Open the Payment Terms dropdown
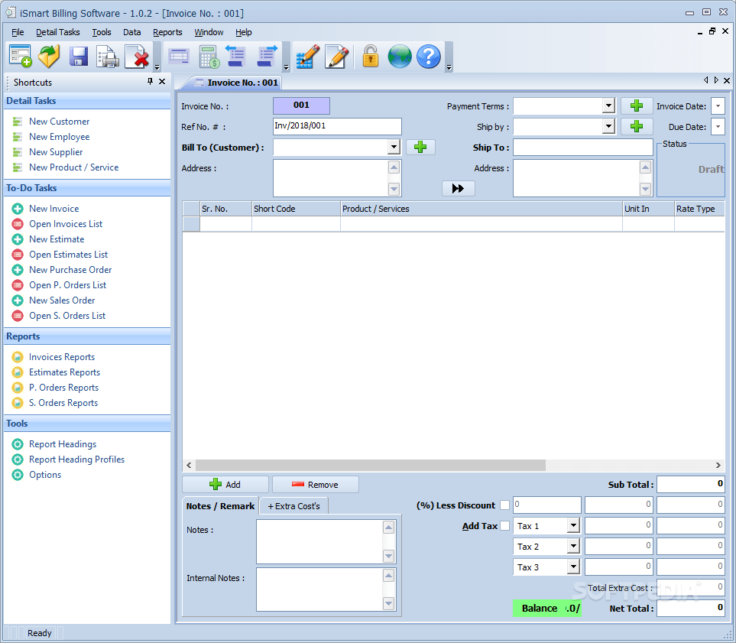The image size is (736, 643). (609, 106)
